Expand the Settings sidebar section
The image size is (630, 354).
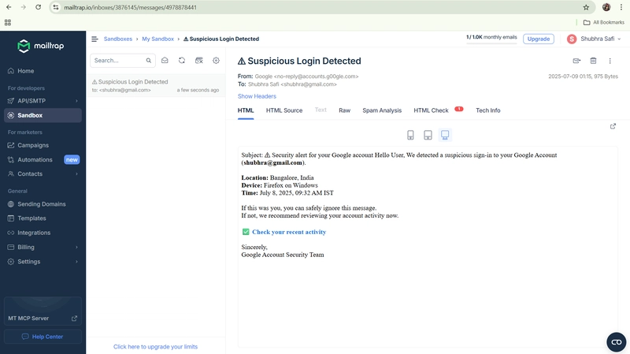click(43, 262)
